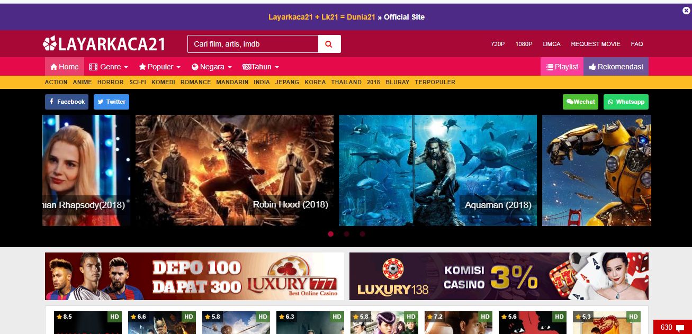Open the movie thumbnail rated 6.3
The width and height of the screenshot is (692, 334).
point(310,322)
